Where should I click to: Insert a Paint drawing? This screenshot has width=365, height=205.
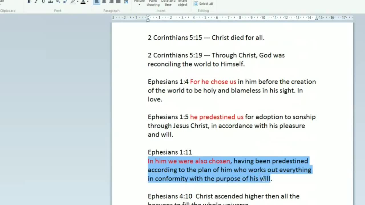click(153, 3)
